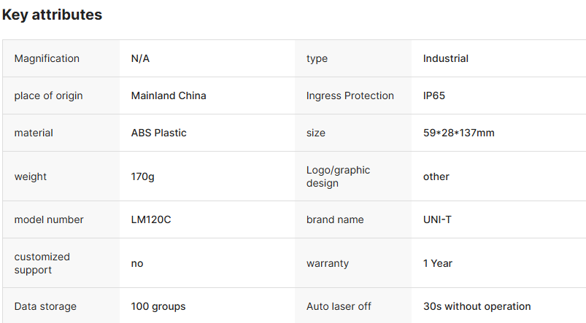This screenshot has height=323, width=586.
Task: Click the Data storage label
Action: pyautogui.click(x=45, y=306)
